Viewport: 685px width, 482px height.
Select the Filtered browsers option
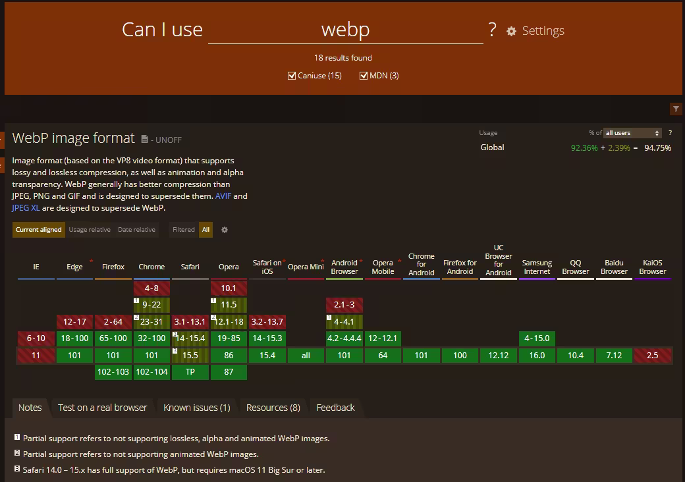tap(184, 230)
